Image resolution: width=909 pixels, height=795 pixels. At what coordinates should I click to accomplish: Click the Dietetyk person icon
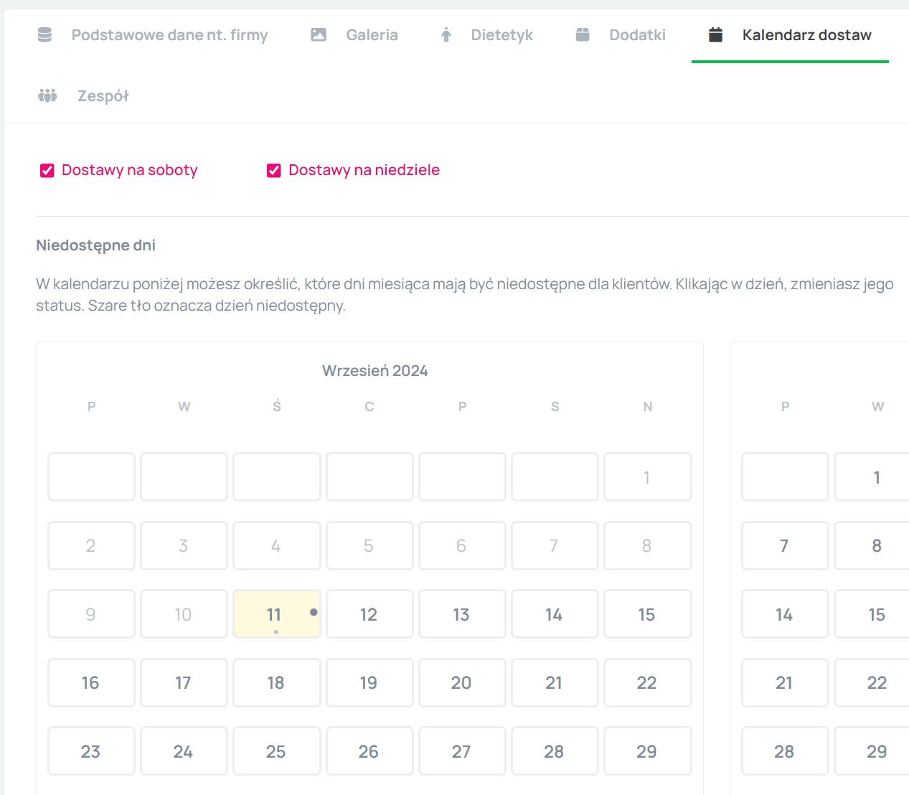pyautogui.click(x=446, y=34)
